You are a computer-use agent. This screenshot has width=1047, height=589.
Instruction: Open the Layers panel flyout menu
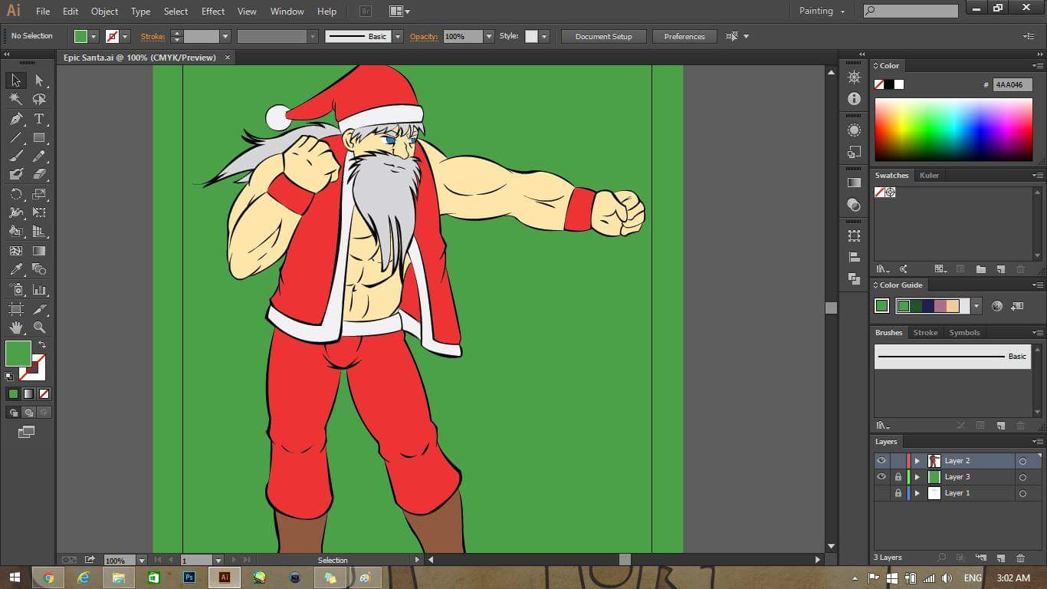click(1037, 442)
